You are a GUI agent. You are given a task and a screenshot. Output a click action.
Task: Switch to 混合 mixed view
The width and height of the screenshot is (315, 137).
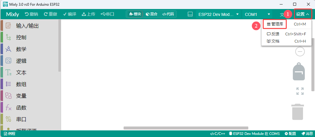[152, 14]
